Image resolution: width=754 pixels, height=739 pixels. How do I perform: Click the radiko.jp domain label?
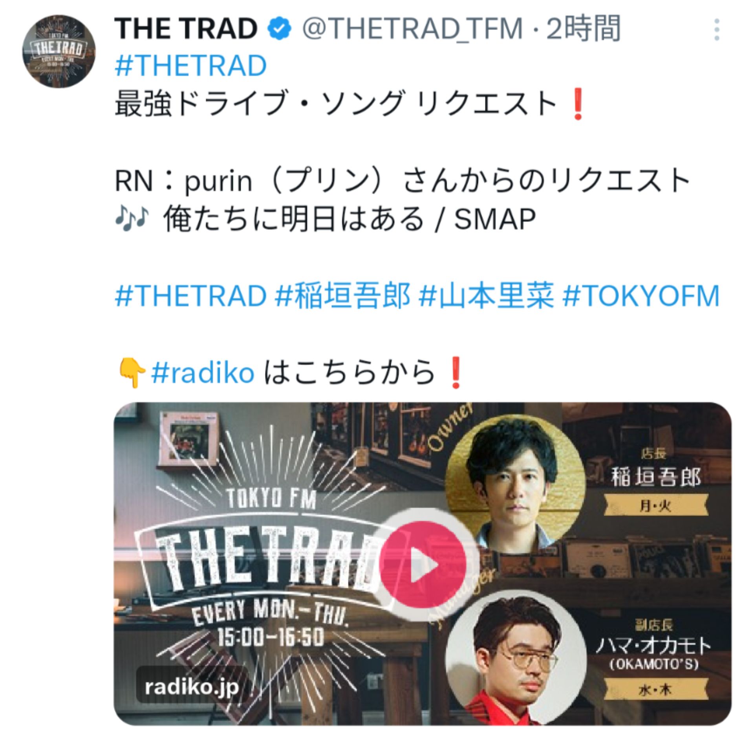(x=192, y=687)
